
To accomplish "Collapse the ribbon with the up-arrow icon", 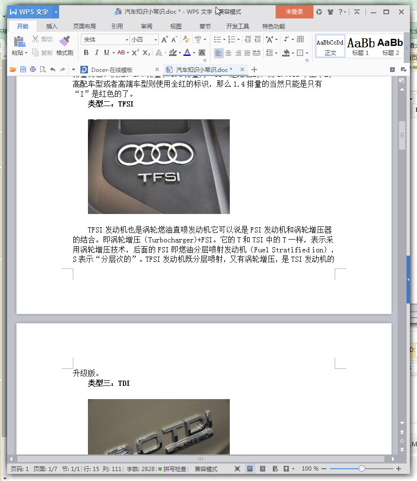I will pos(357,12).
